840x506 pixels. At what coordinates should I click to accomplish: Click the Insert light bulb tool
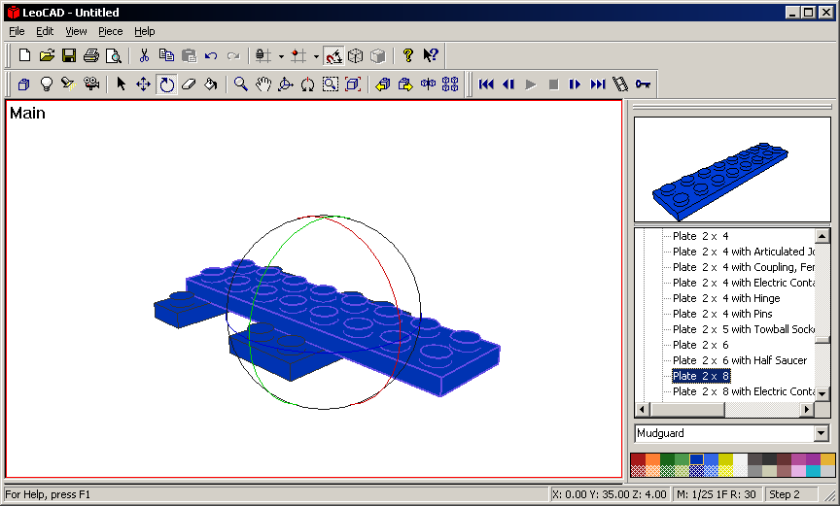(x=46, y=84)
